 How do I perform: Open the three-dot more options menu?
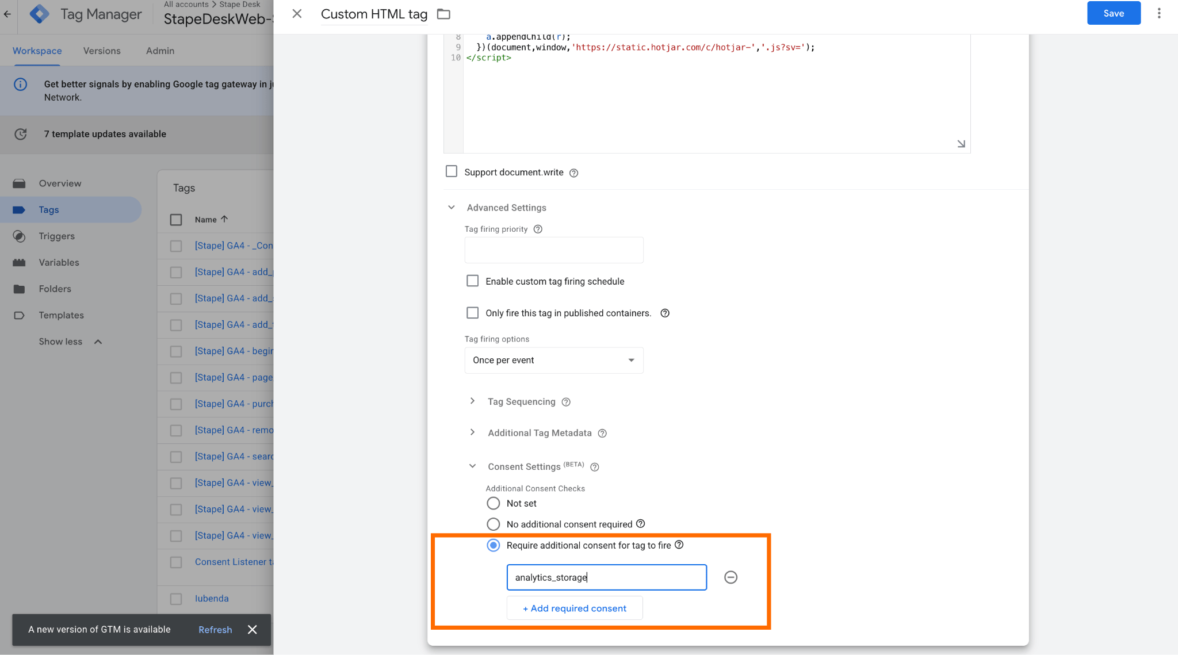point(1159,13)
